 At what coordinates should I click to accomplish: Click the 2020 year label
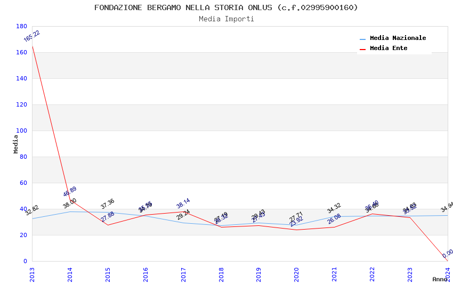click(x=297, y=274)
